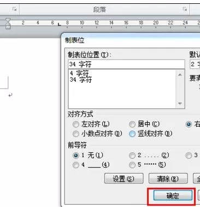
Task: Choose 小数点对齐 (D) alignment
Action: pyautogui.click(x=97, y=134)
